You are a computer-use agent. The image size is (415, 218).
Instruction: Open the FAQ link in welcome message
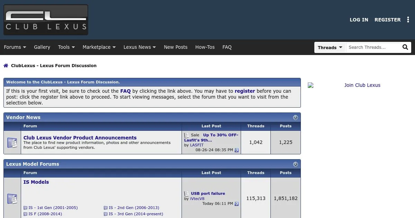tap(126, 91)
